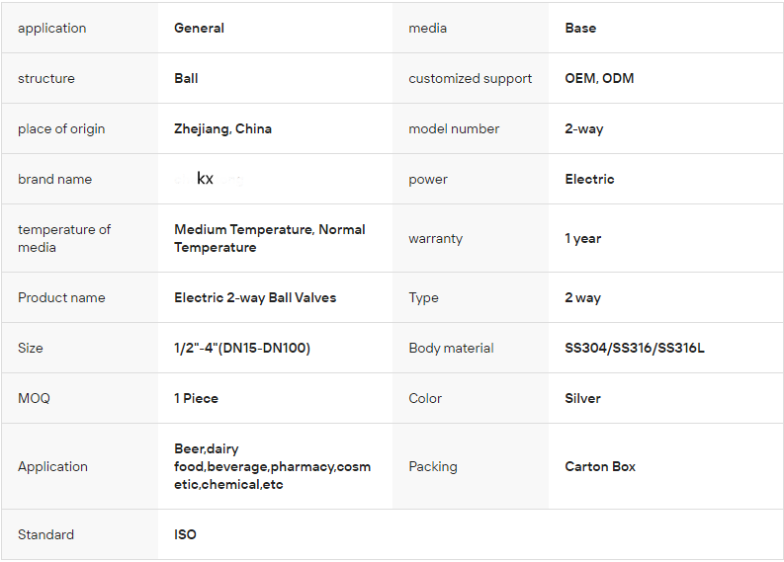The image size is (784, 562).
Task: Click the 'customized support' label
Action: 470,79
